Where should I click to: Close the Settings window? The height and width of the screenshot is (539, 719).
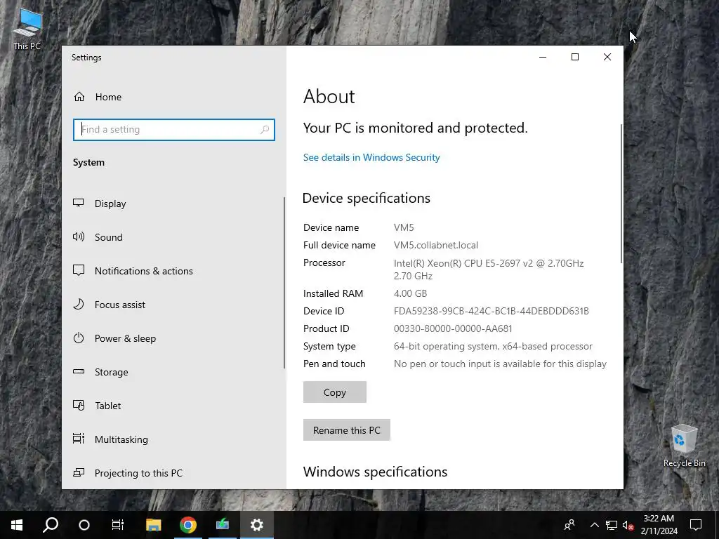(x=607, y=57)
